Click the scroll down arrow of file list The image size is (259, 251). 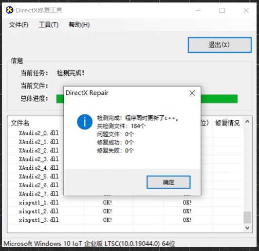(x=247, y=228)
